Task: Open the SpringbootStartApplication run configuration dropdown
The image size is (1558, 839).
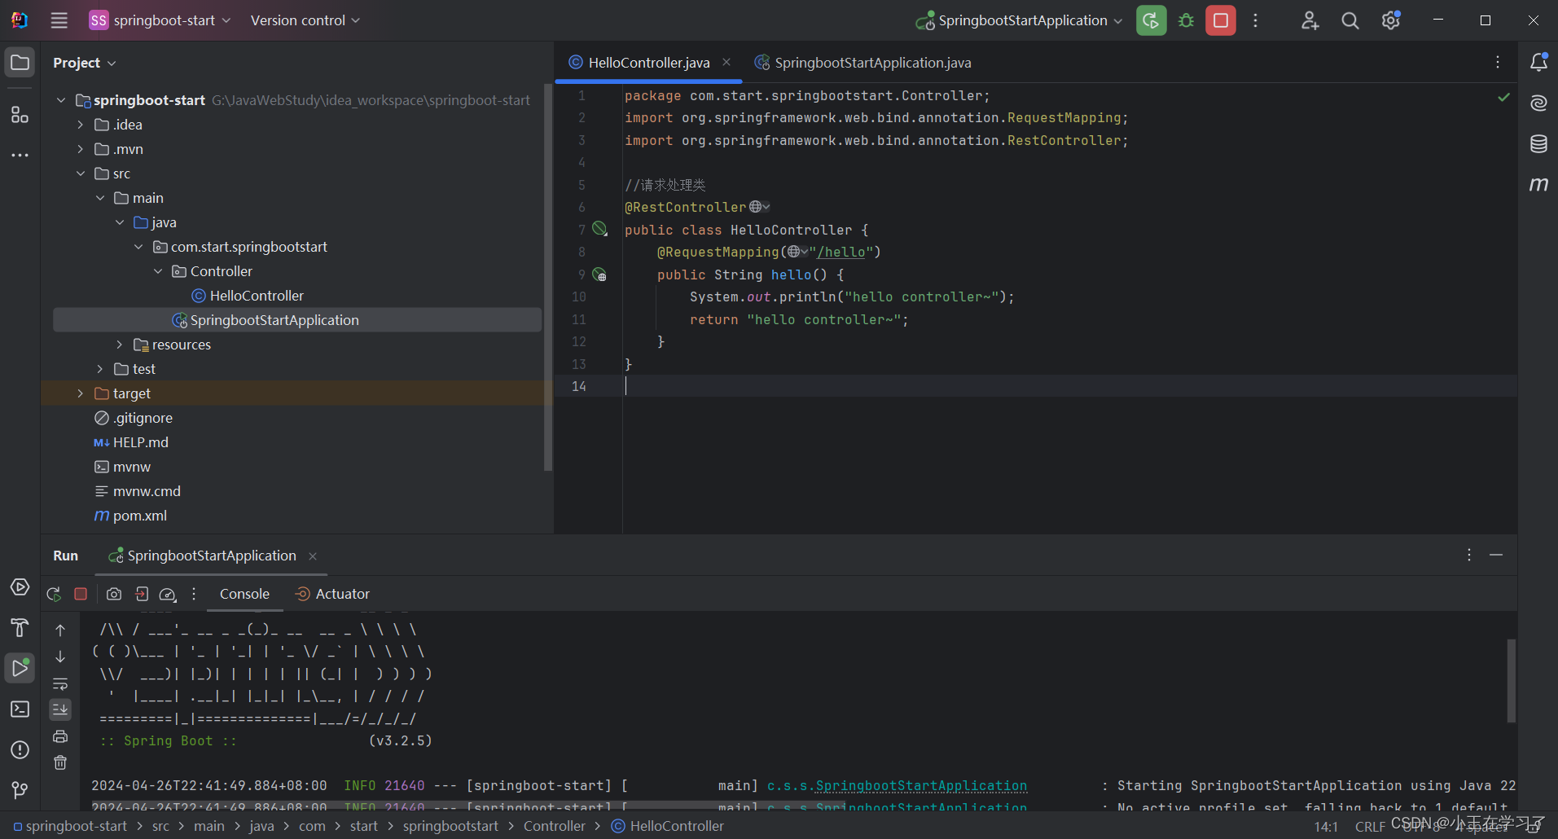Action: 1016,20
